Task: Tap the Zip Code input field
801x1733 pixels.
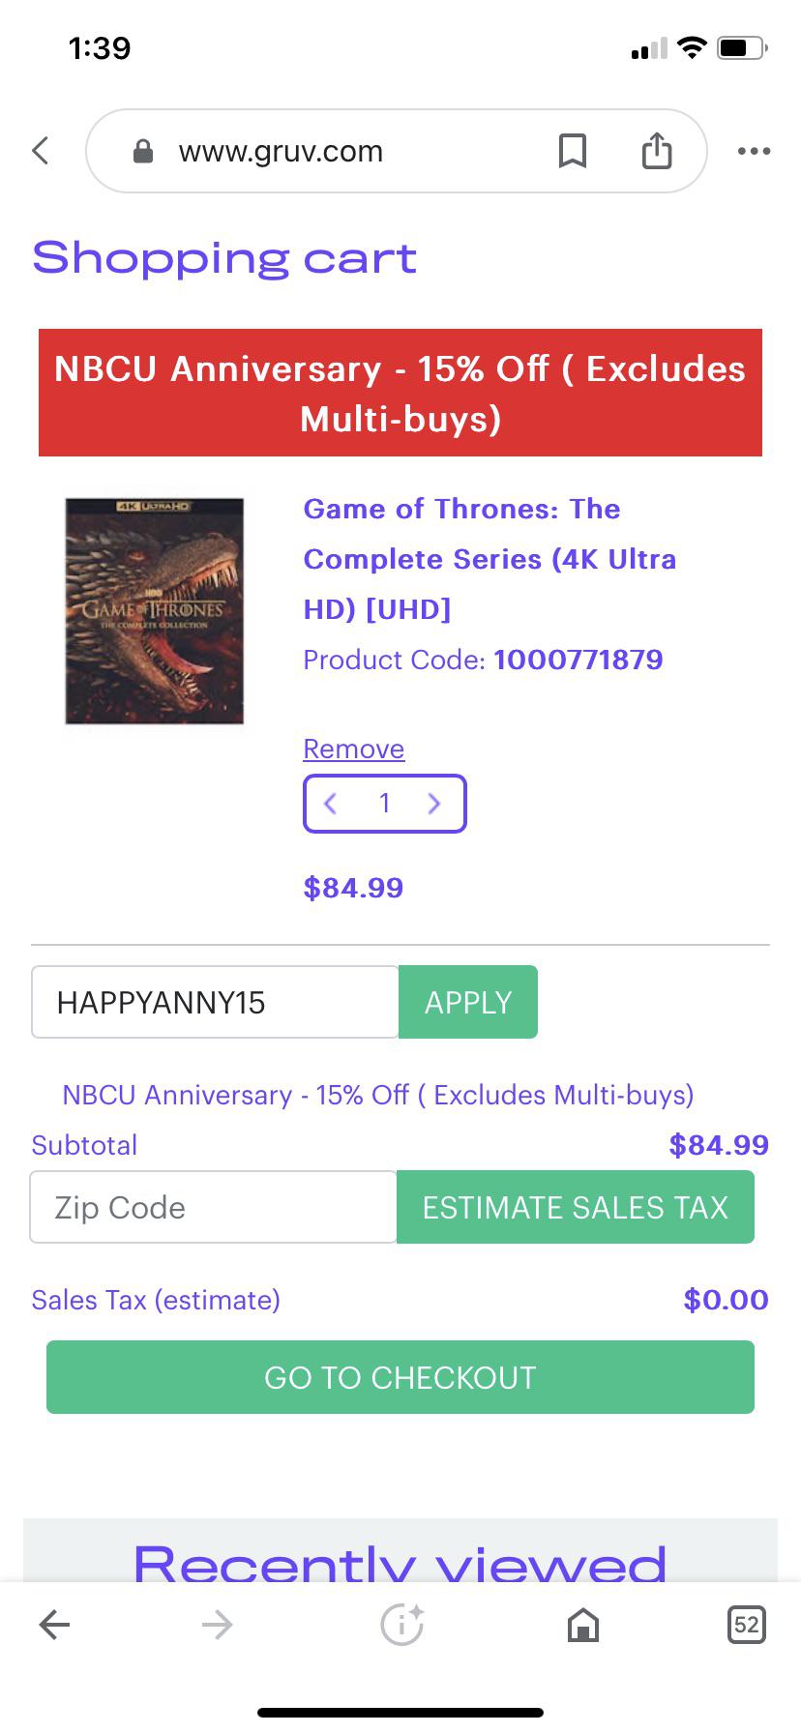Action: click(x=213, y=1207)
